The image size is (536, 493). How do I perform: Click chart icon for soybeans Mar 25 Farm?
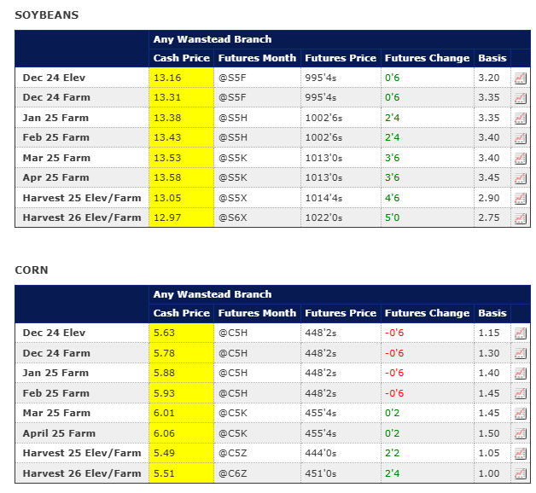pyautogui.click(x=520, y=158)
